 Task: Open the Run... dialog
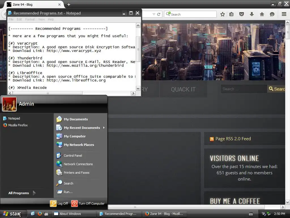(65, 192)
